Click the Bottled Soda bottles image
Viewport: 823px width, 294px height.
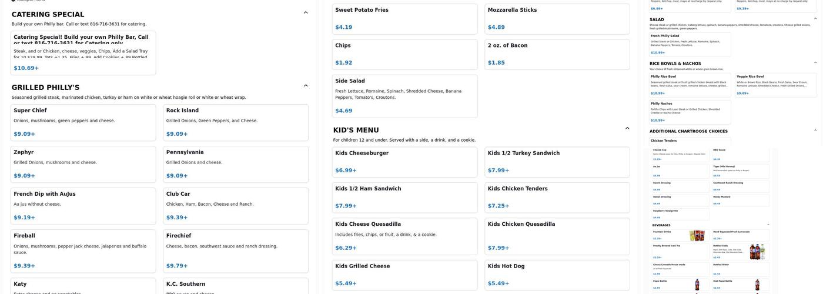pos(757,252)
